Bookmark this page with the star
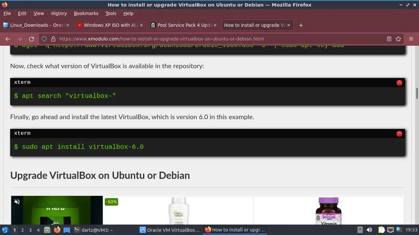This screenshot has width=419, height=235. [x=398, y=39]
